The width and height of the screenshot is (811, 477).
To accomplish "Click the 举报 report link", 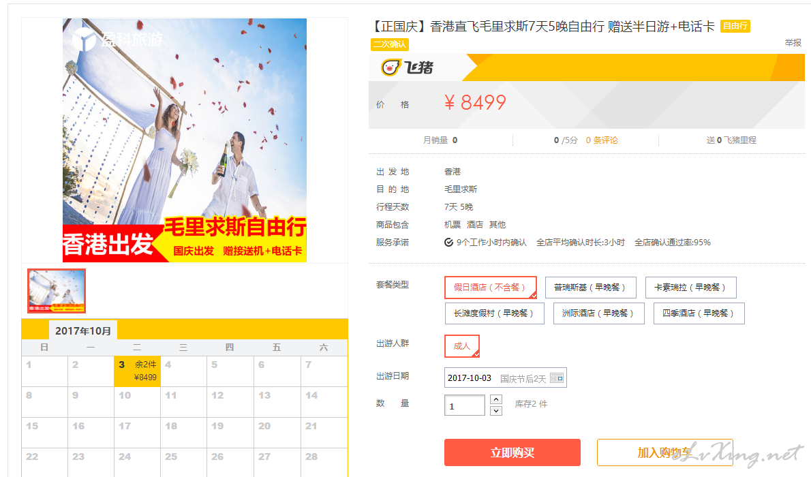I will [793, 43].
